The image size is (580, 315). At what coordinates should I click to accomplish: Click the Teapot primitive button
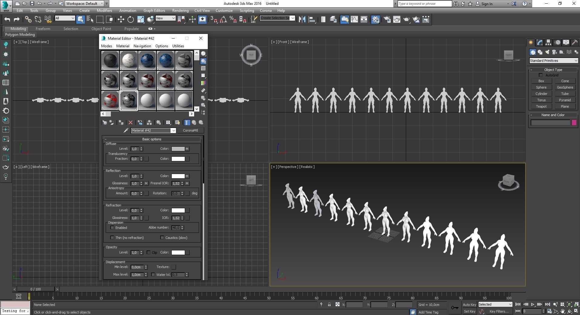coord(541,106)
